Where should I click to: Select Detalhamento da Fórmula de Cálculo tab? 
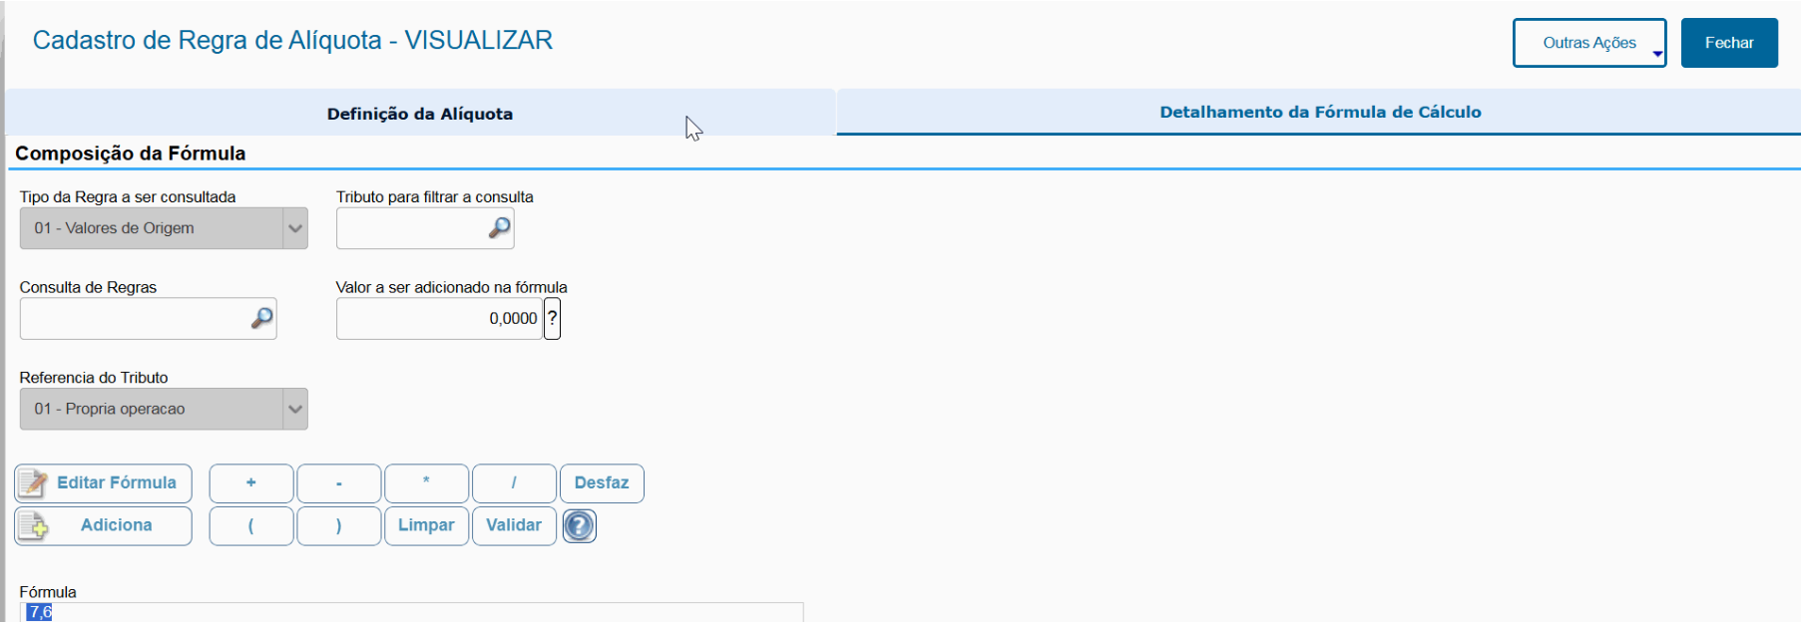[x=1319, y=112]
